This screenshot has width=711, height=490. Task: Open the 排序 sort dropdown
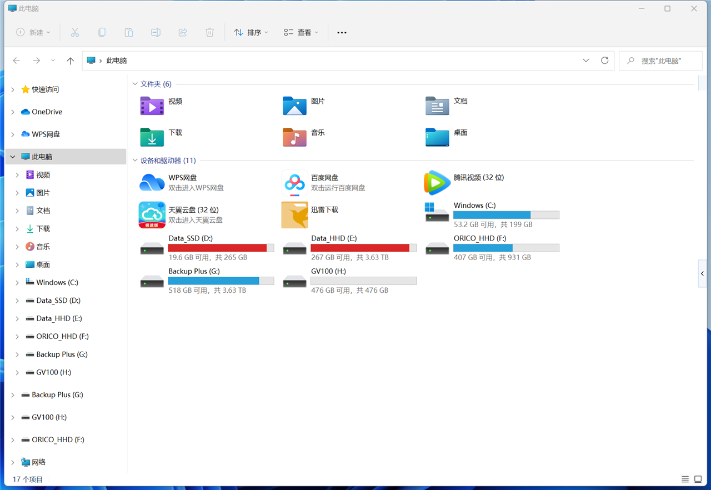[251, 32]
